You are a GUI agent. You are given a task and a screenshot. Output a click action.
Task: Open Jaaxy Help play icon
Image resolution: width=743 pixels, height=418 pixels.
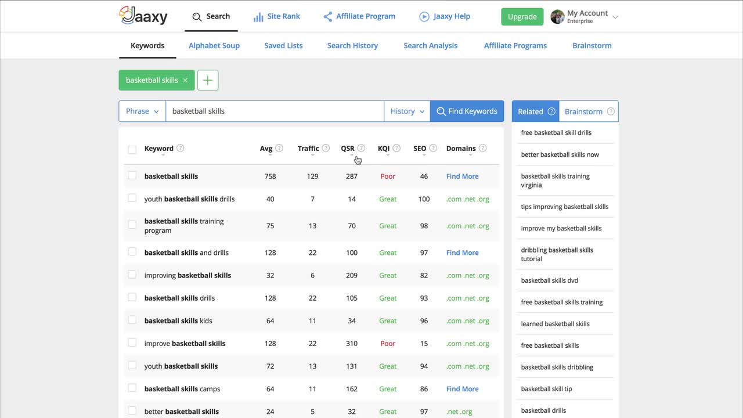click(424, 17)
